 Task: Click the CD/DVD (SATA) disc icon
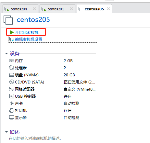[12, 82]
